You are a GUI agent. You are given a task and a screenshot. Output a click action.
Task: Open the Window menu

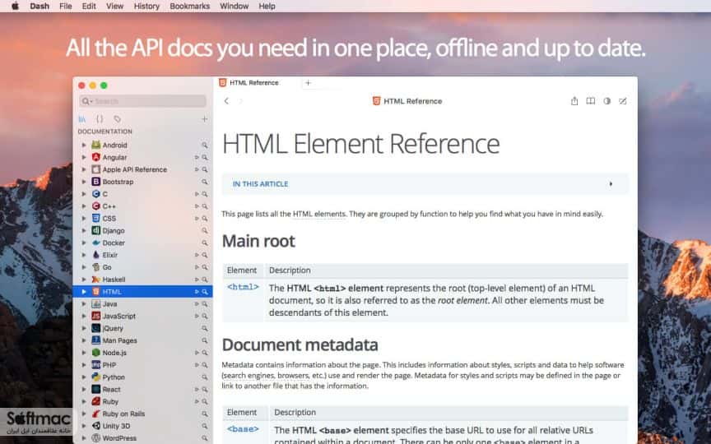point(234,6)
